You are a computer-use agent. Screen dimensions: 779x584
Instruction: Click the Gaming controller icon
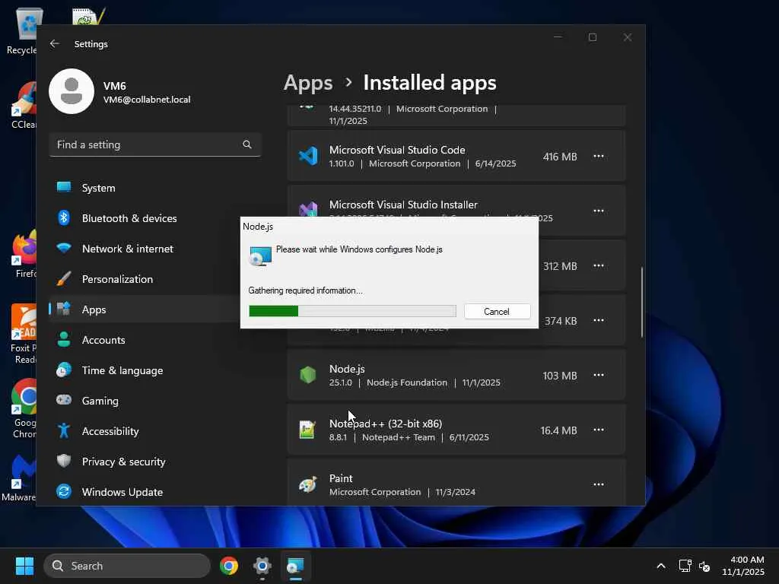coord(64,400)
